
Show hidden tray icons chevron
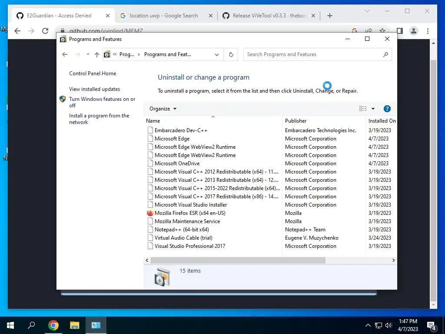(368, 325)
